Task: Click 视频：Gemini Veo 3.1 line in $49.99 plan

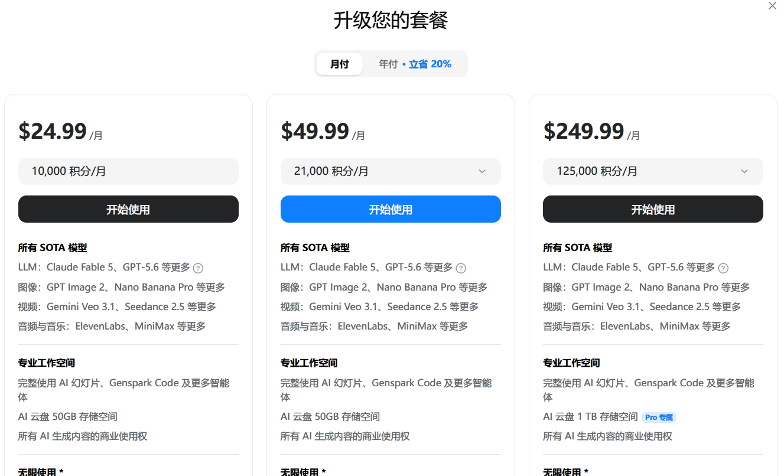Action: [x=379, y=307]
